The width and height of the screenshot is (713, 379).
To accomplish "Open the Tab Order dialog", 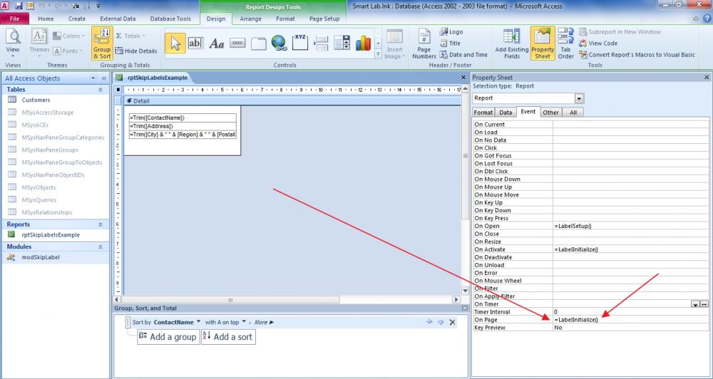I will 565,43.
